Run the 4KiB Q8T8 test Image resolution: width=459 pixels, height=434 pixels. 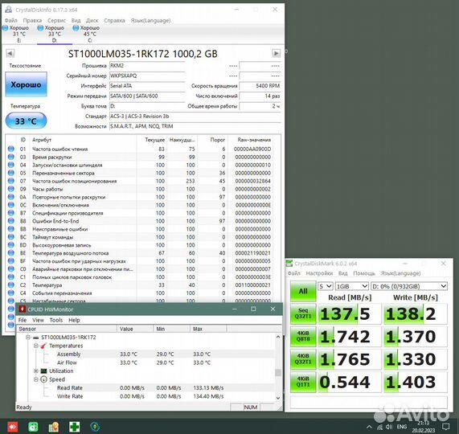303,336
